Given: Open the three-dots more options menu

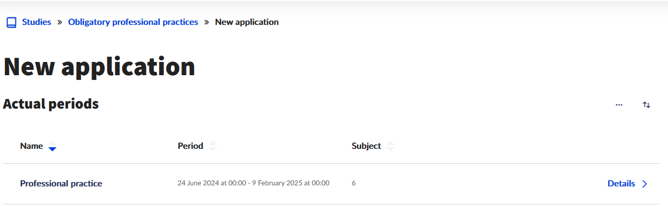Looking at the screenshot, I should coord(619,105).
